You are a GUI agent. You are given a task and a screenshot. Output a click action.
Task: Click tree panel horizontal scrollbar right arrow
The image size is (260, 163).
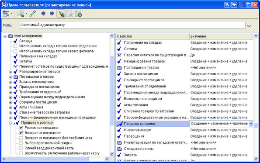pyautogui.click(x=107, y=159)
